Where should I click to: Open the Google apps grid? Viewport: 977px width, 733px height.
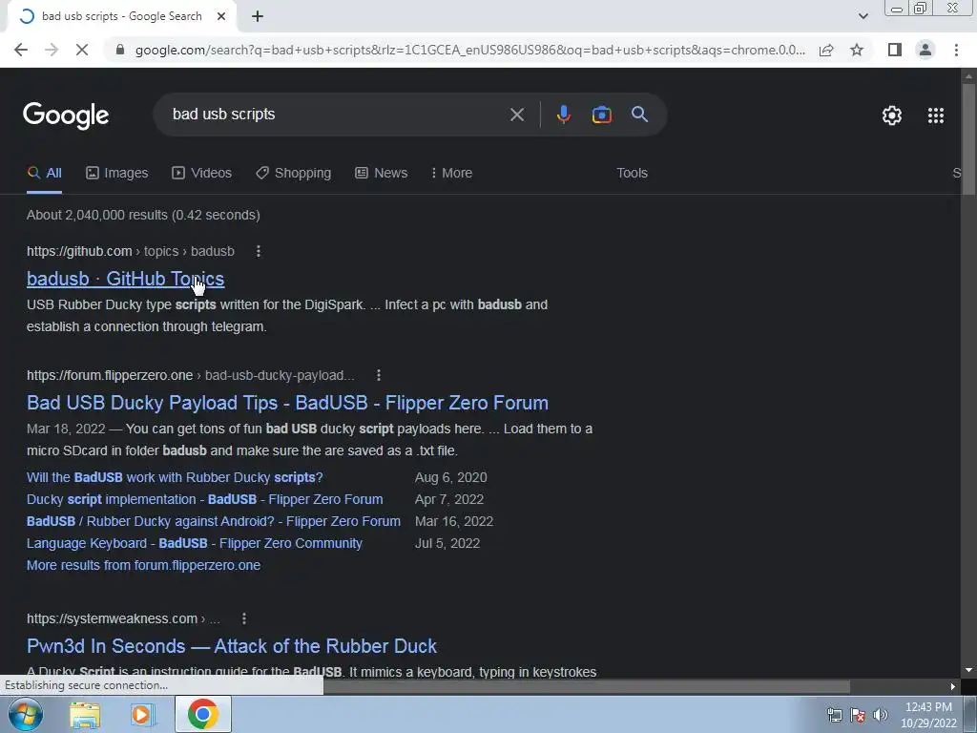tap(935, 115)
